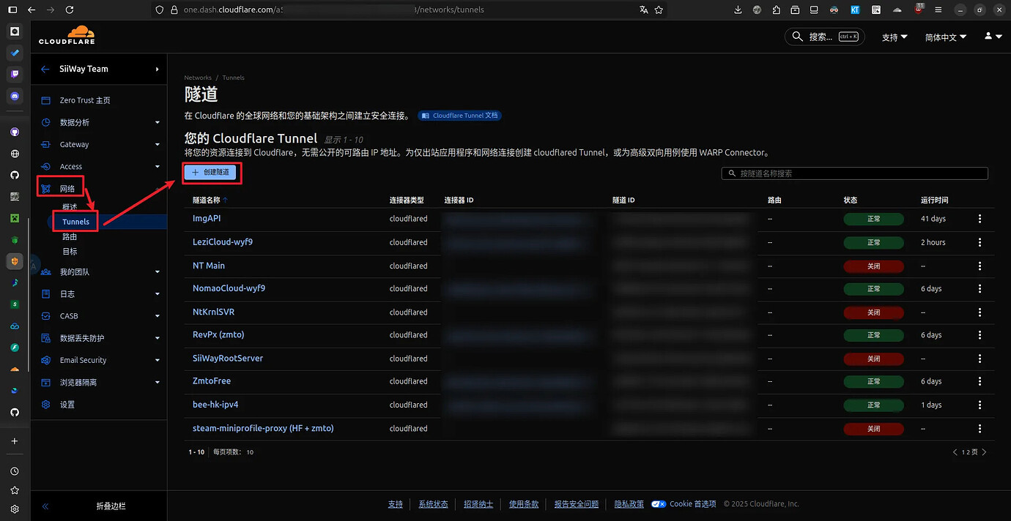
Task: Open 隐私政策 footer link
Action: pos(629,504)
